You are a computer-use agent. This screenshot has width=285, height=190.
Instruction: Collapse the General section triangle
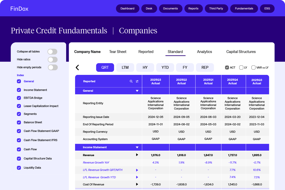point(137,91)
